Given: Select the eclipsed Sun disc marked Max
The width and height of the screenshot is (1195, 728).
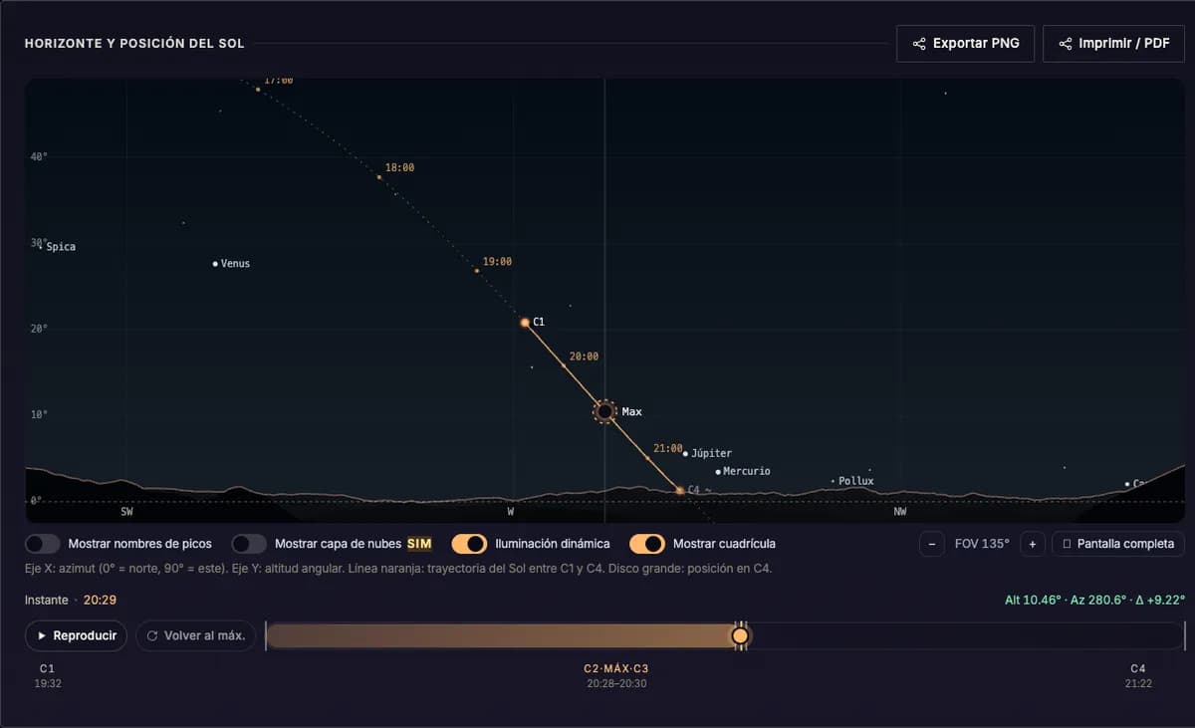Looking at the screenshot, I should [x=604, y=411].
